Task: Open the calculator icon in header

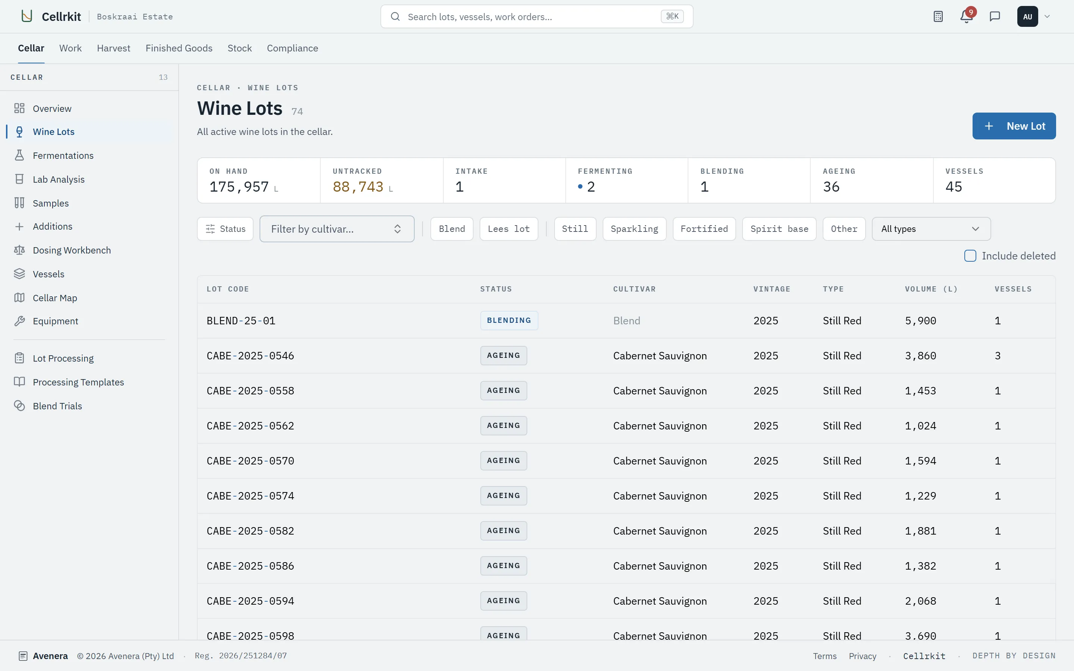Action: (x=938, y=16)
